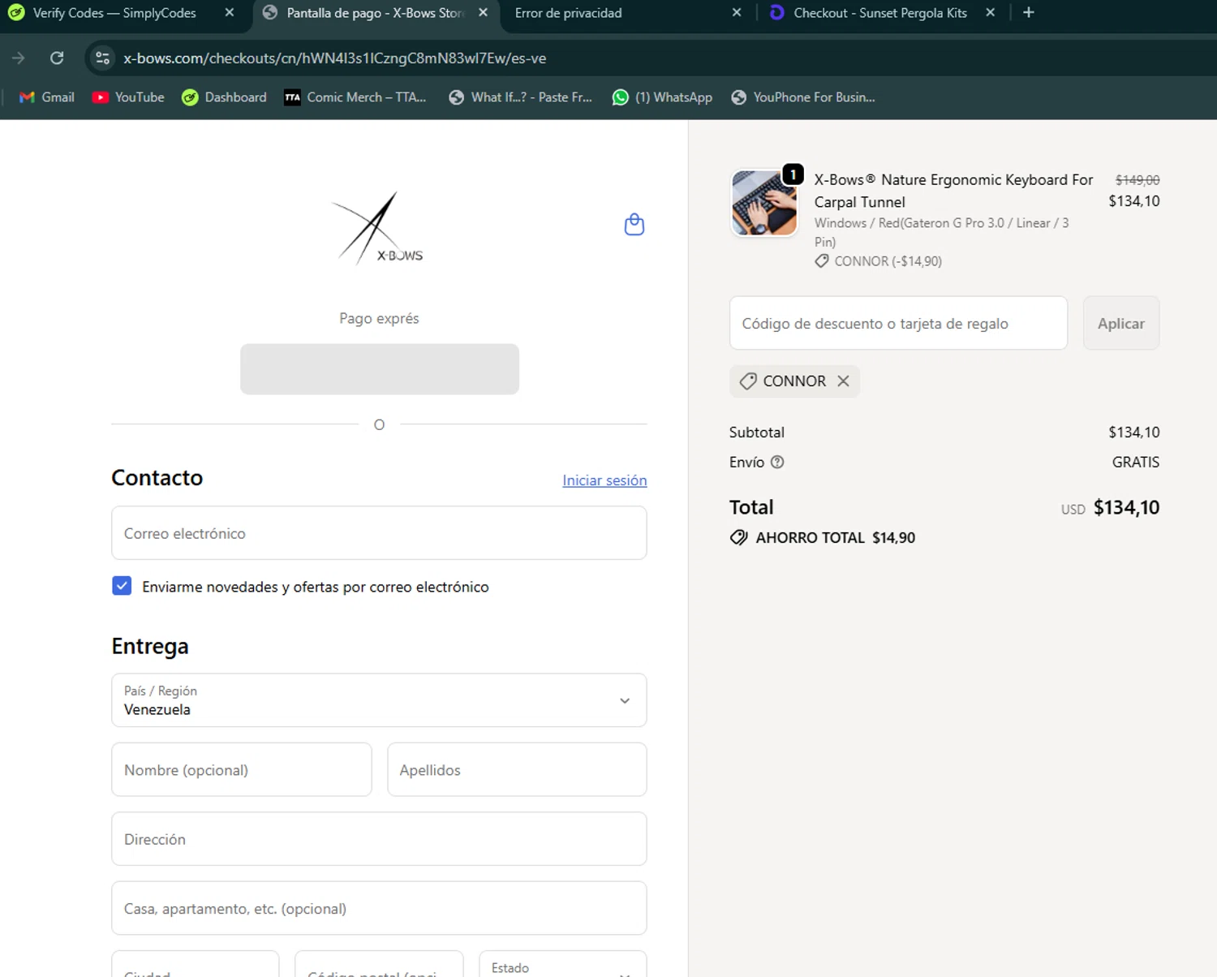Screen dimensions: 1217x977
Task: Focus the discount code or gift card field
Action: click(898, 323)
